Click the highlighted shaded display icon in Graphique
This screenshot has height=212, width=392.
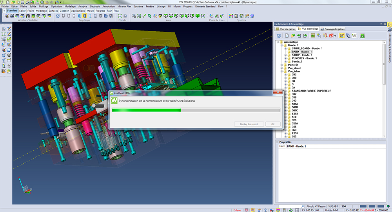[85, 16]
